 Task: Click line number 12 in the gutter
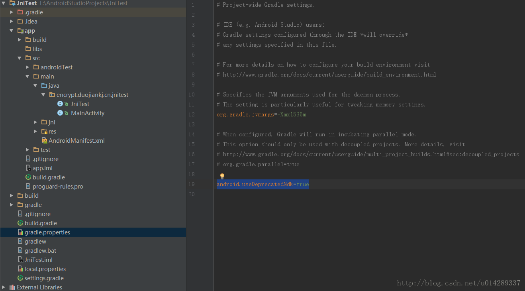click(x=192, y=115)
